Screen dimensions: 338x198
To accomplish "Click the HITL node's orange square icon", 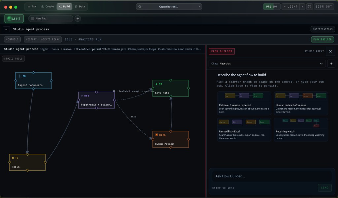I will click(x=156, y=135).
